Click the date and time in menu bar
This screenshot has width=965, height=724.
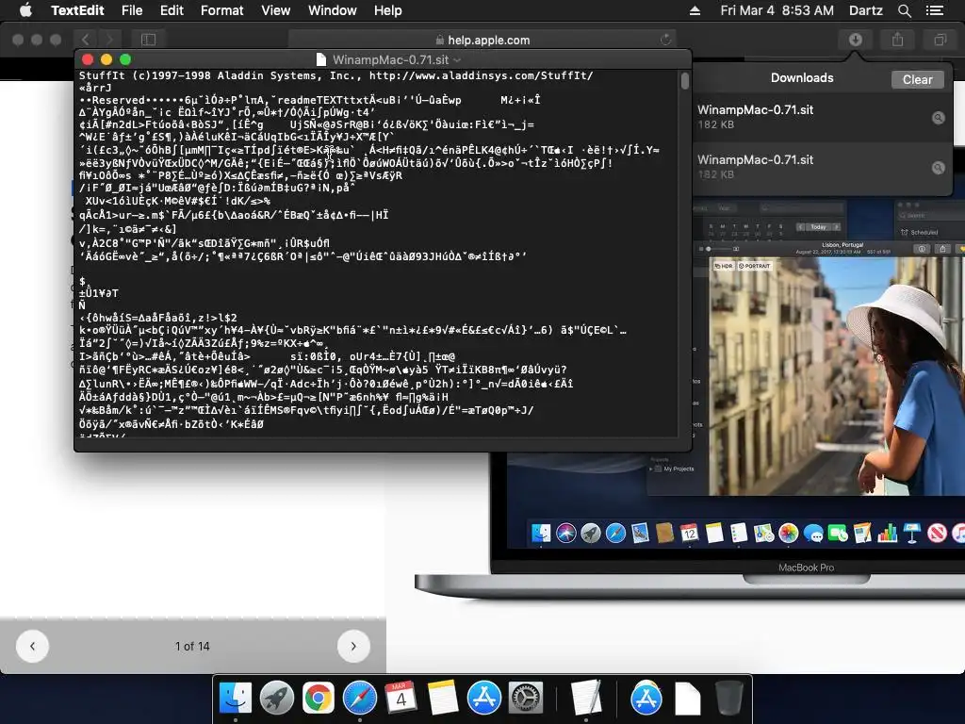[777, 10]
